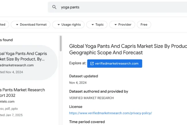Open verifiedmarketresearch.com Explore at button

[x=115, y=63]
